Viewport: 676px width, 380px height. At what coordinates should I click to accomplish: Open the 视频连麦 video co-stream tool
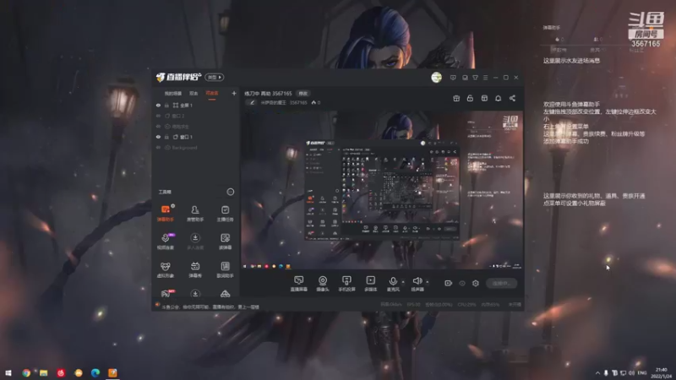pos(165,242)
